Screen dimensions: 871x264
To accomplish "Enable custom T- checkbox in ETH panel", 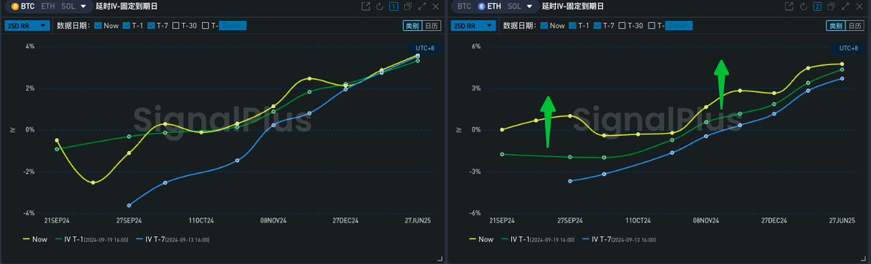I will tap(651, 26).
